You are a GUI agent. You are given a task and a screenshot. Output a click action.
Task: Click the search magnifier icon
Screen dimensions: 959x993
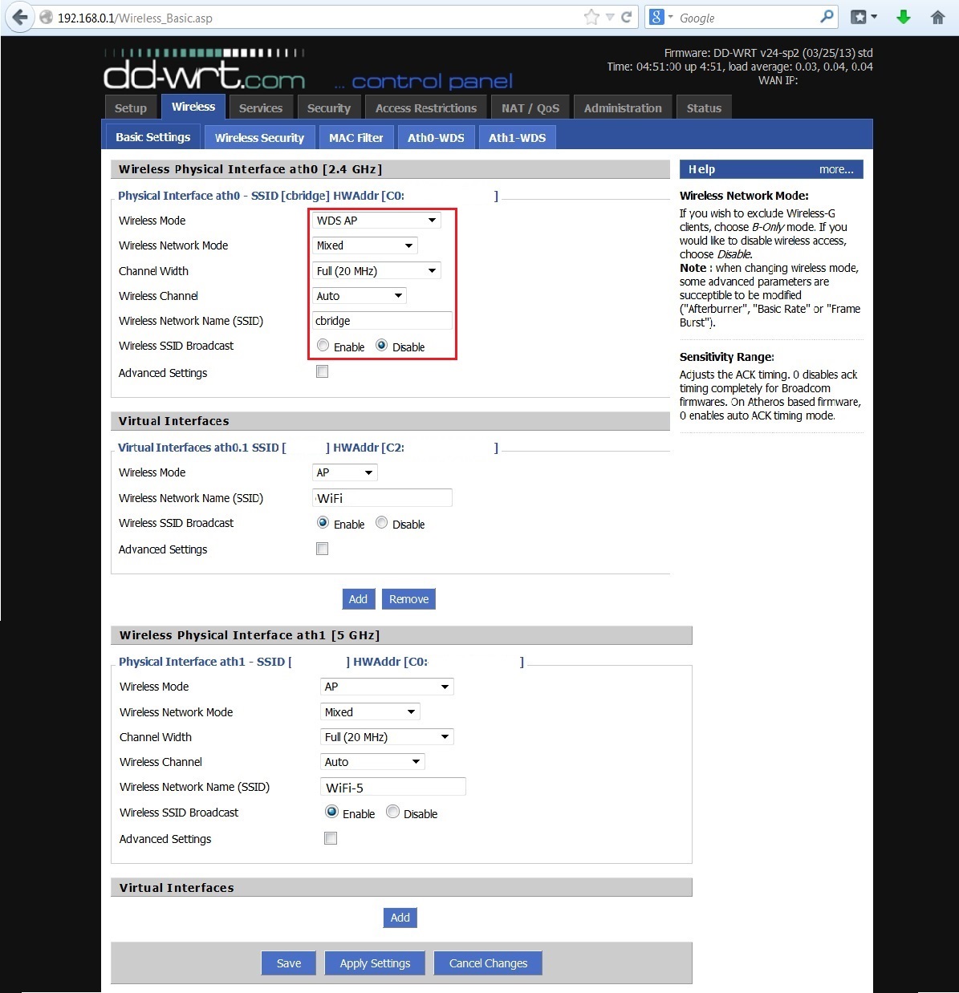[827, 17]
